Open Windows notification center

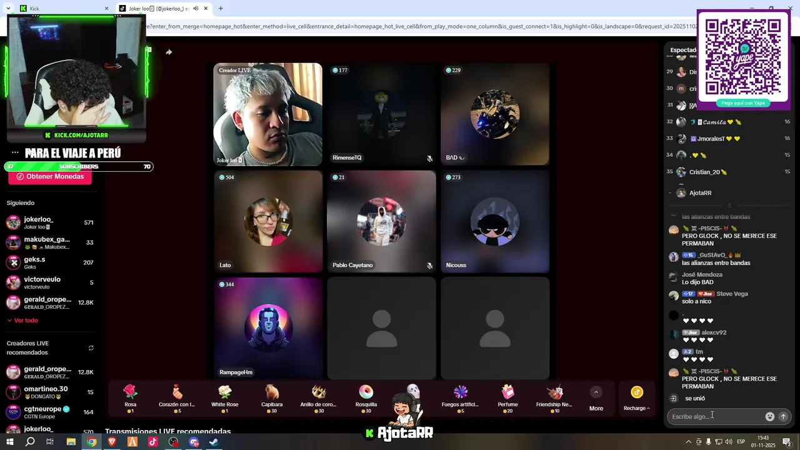click(787, 441)
